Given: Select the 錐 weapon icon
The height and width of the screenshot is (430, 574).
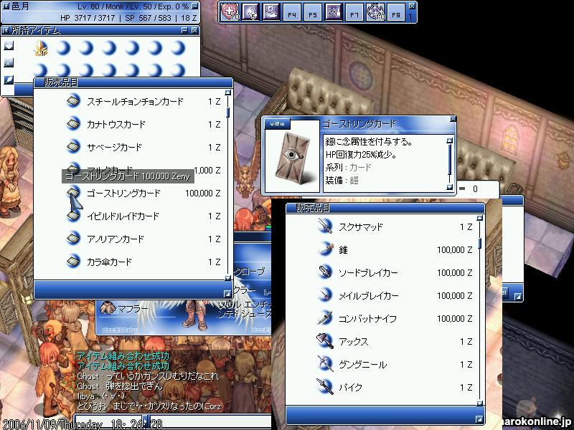Looking at the screenshot, I should click(x=325, y=249).
